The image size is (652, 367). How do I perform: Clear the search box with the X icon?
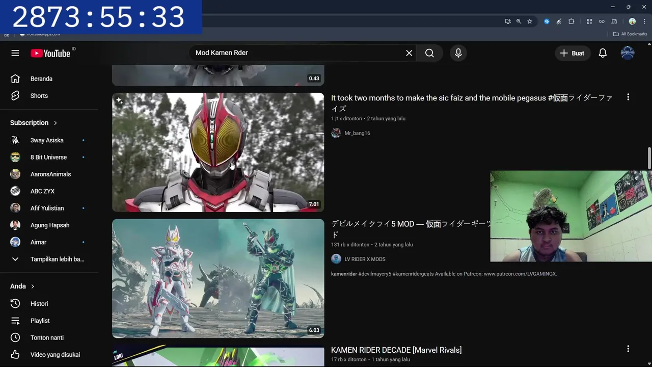point(409,53)
